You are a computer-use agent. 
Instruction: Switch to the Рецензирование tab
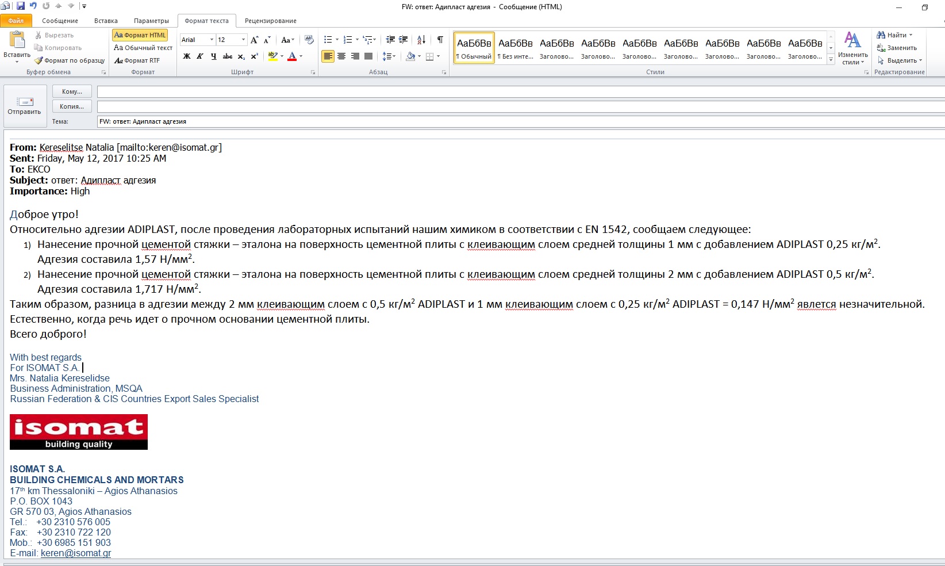(270, 21)
